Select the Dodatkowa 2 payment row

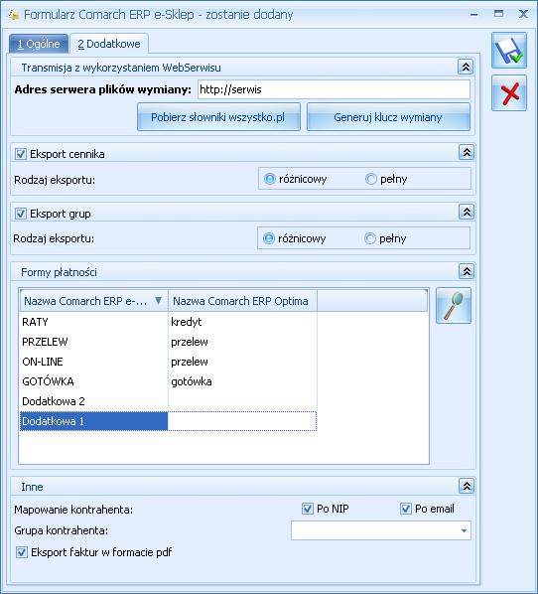pos(168,401)
